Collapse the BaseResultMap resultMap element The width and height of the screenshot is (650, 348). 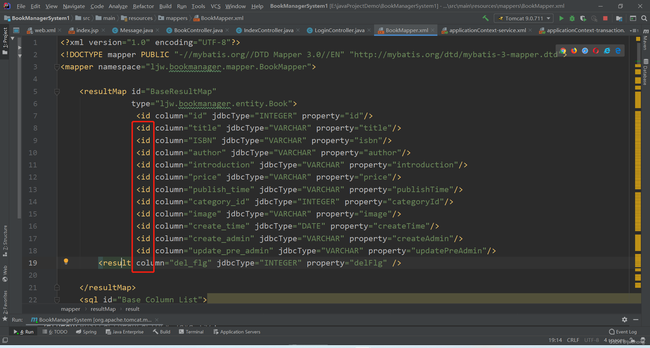point(57,92)
